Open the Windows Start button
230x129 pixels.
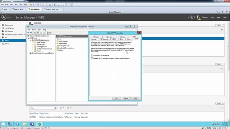click(x=3, y=124)
